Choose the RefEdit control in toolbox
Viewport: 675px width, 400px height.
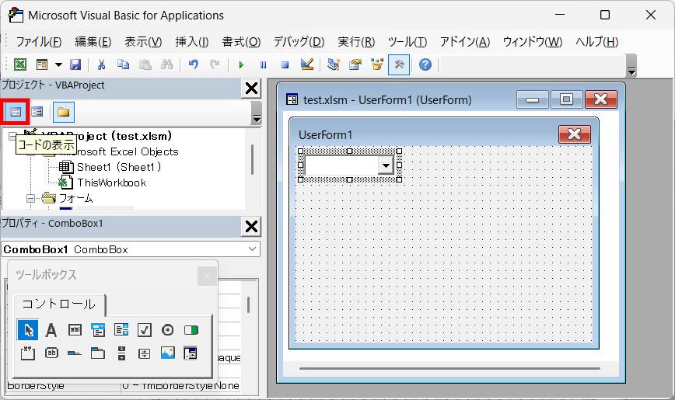click(191, 353)
